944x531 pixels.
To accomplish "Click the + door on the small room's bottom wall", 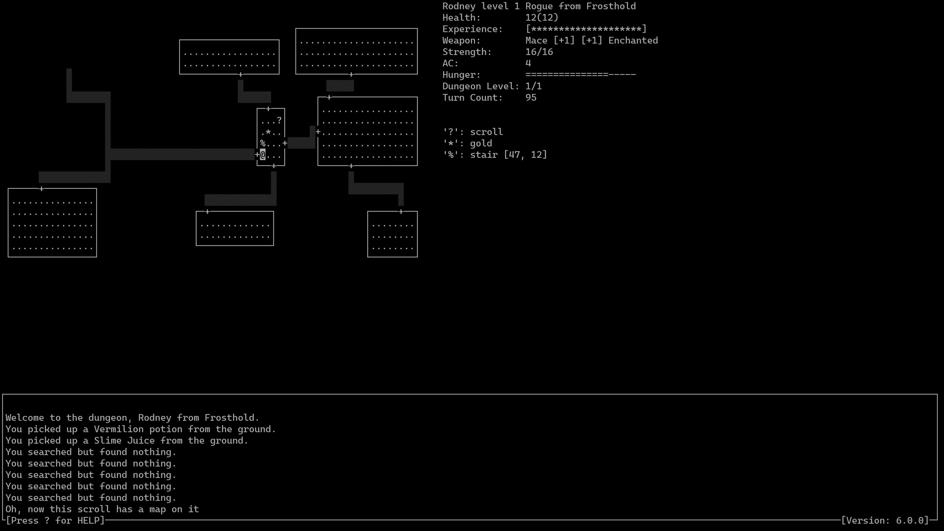I will 274,166.
